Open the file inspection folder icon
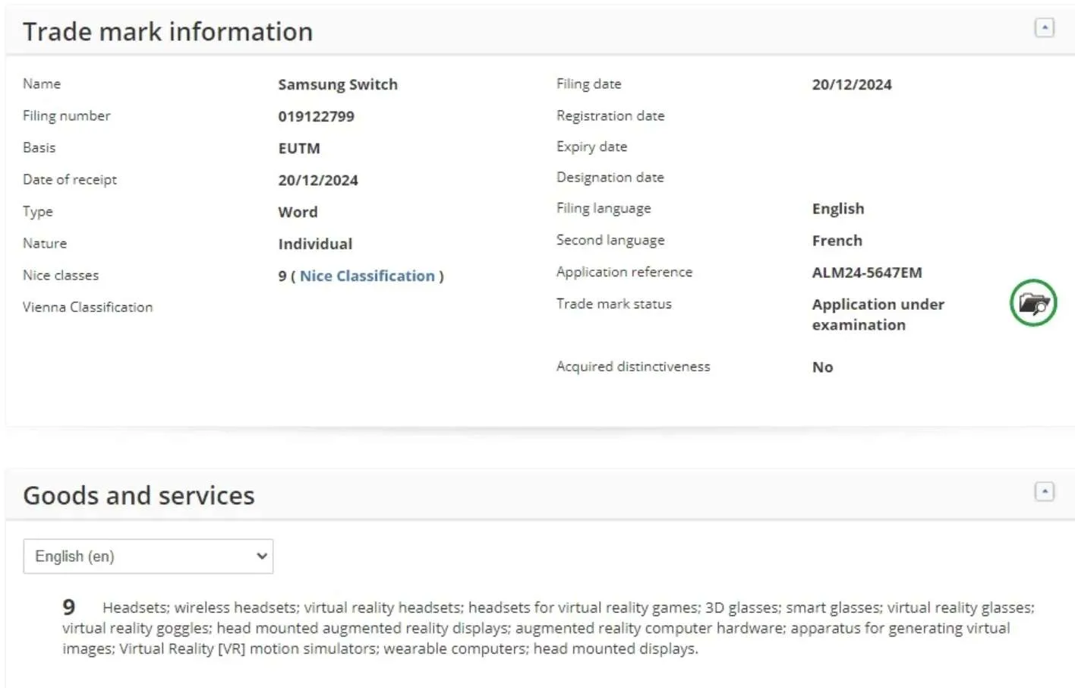Image resolution: width=1075 pixels, height=688 pixels. pyautogui.click(x=1033, y=303)
